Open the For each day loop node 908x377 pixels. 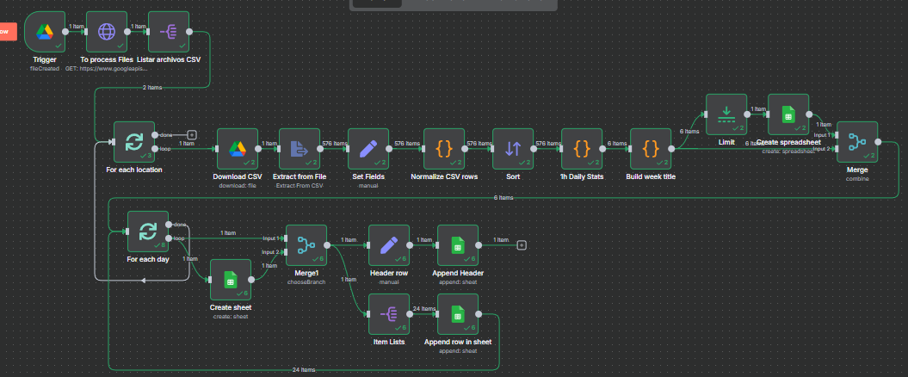coord(148,232)
